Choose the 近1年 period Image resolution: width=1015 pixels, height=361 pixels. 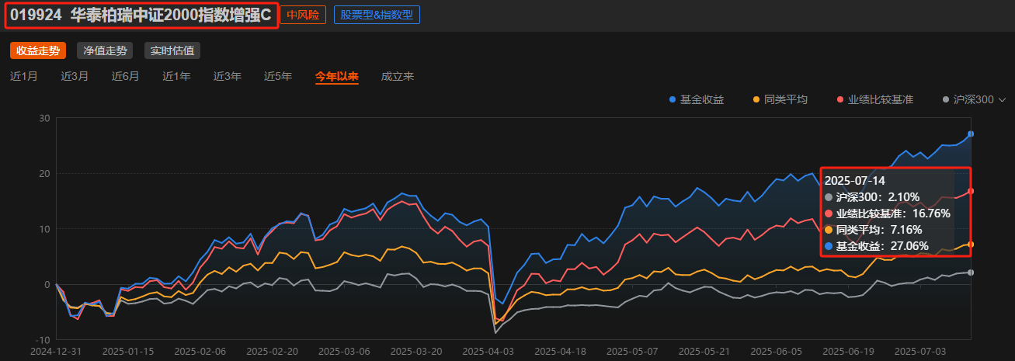(176, 76)
